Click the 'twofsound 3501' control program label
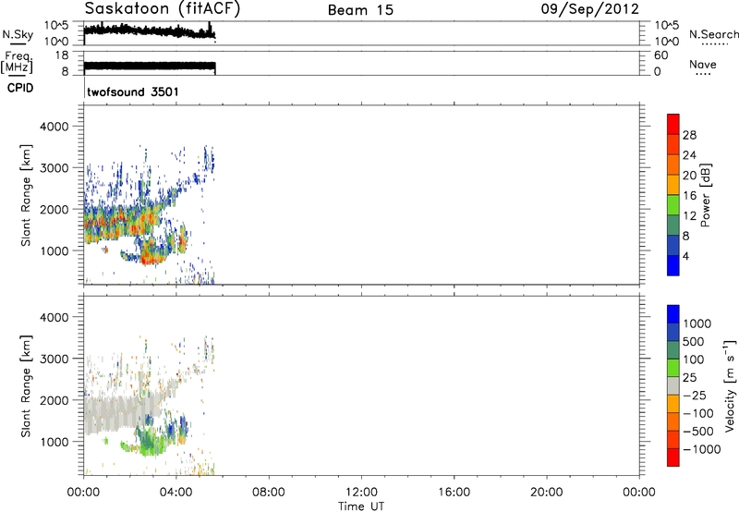This screenshot has height=512, width=739. 133,91
